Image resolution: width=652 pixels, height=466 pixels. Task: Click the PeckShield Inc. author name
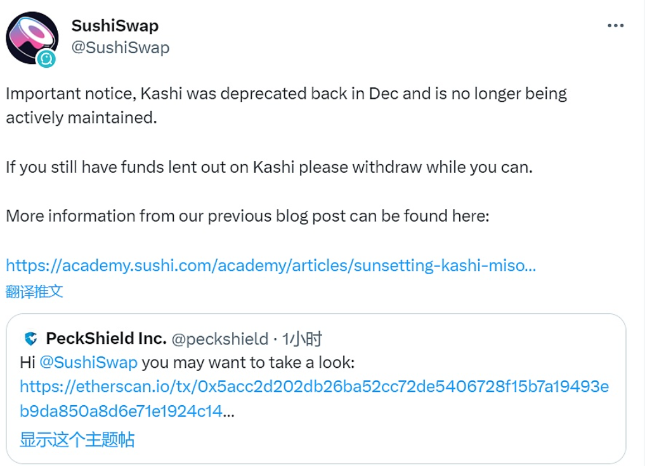coord(106,339)
